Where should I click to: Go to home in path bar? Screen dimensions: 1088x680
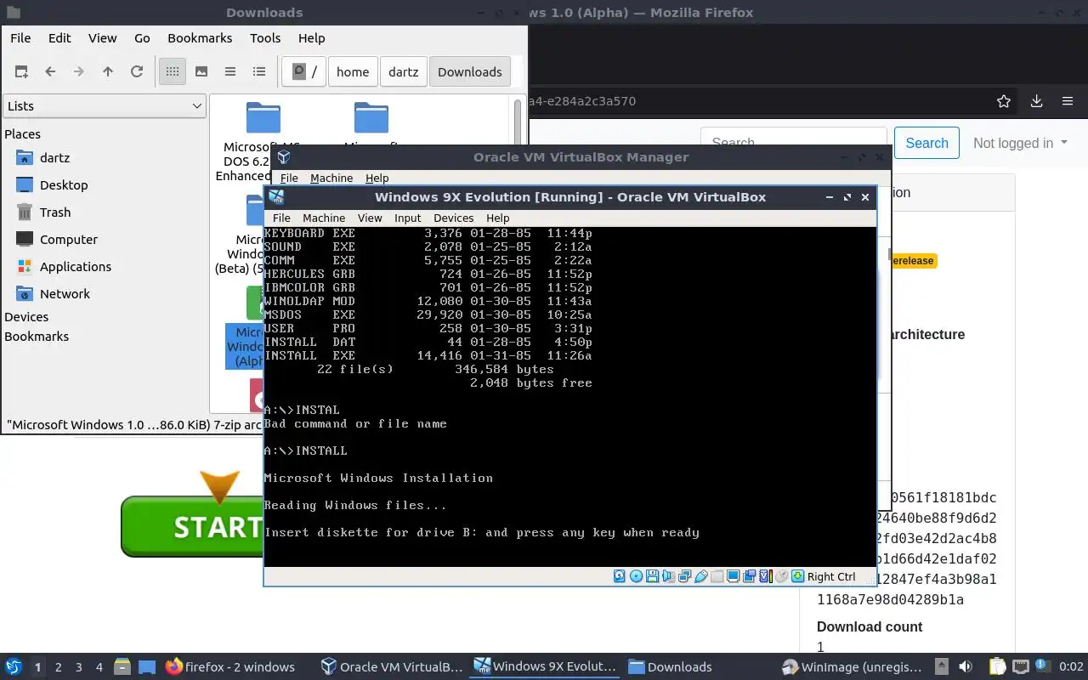(353, 71)
